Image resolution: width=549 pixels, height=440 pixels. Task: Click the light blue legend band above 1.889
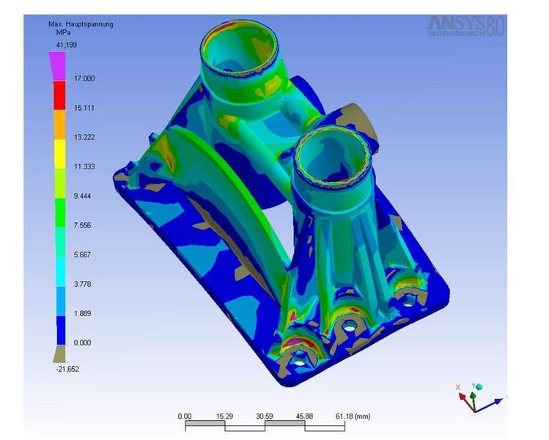point(61,301)
